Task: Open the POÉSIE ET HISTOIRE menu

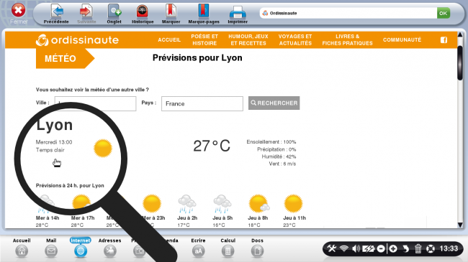Action: 204,40
